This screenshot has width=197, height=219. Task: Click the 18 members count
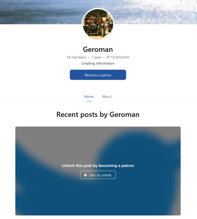coord(76,57)
